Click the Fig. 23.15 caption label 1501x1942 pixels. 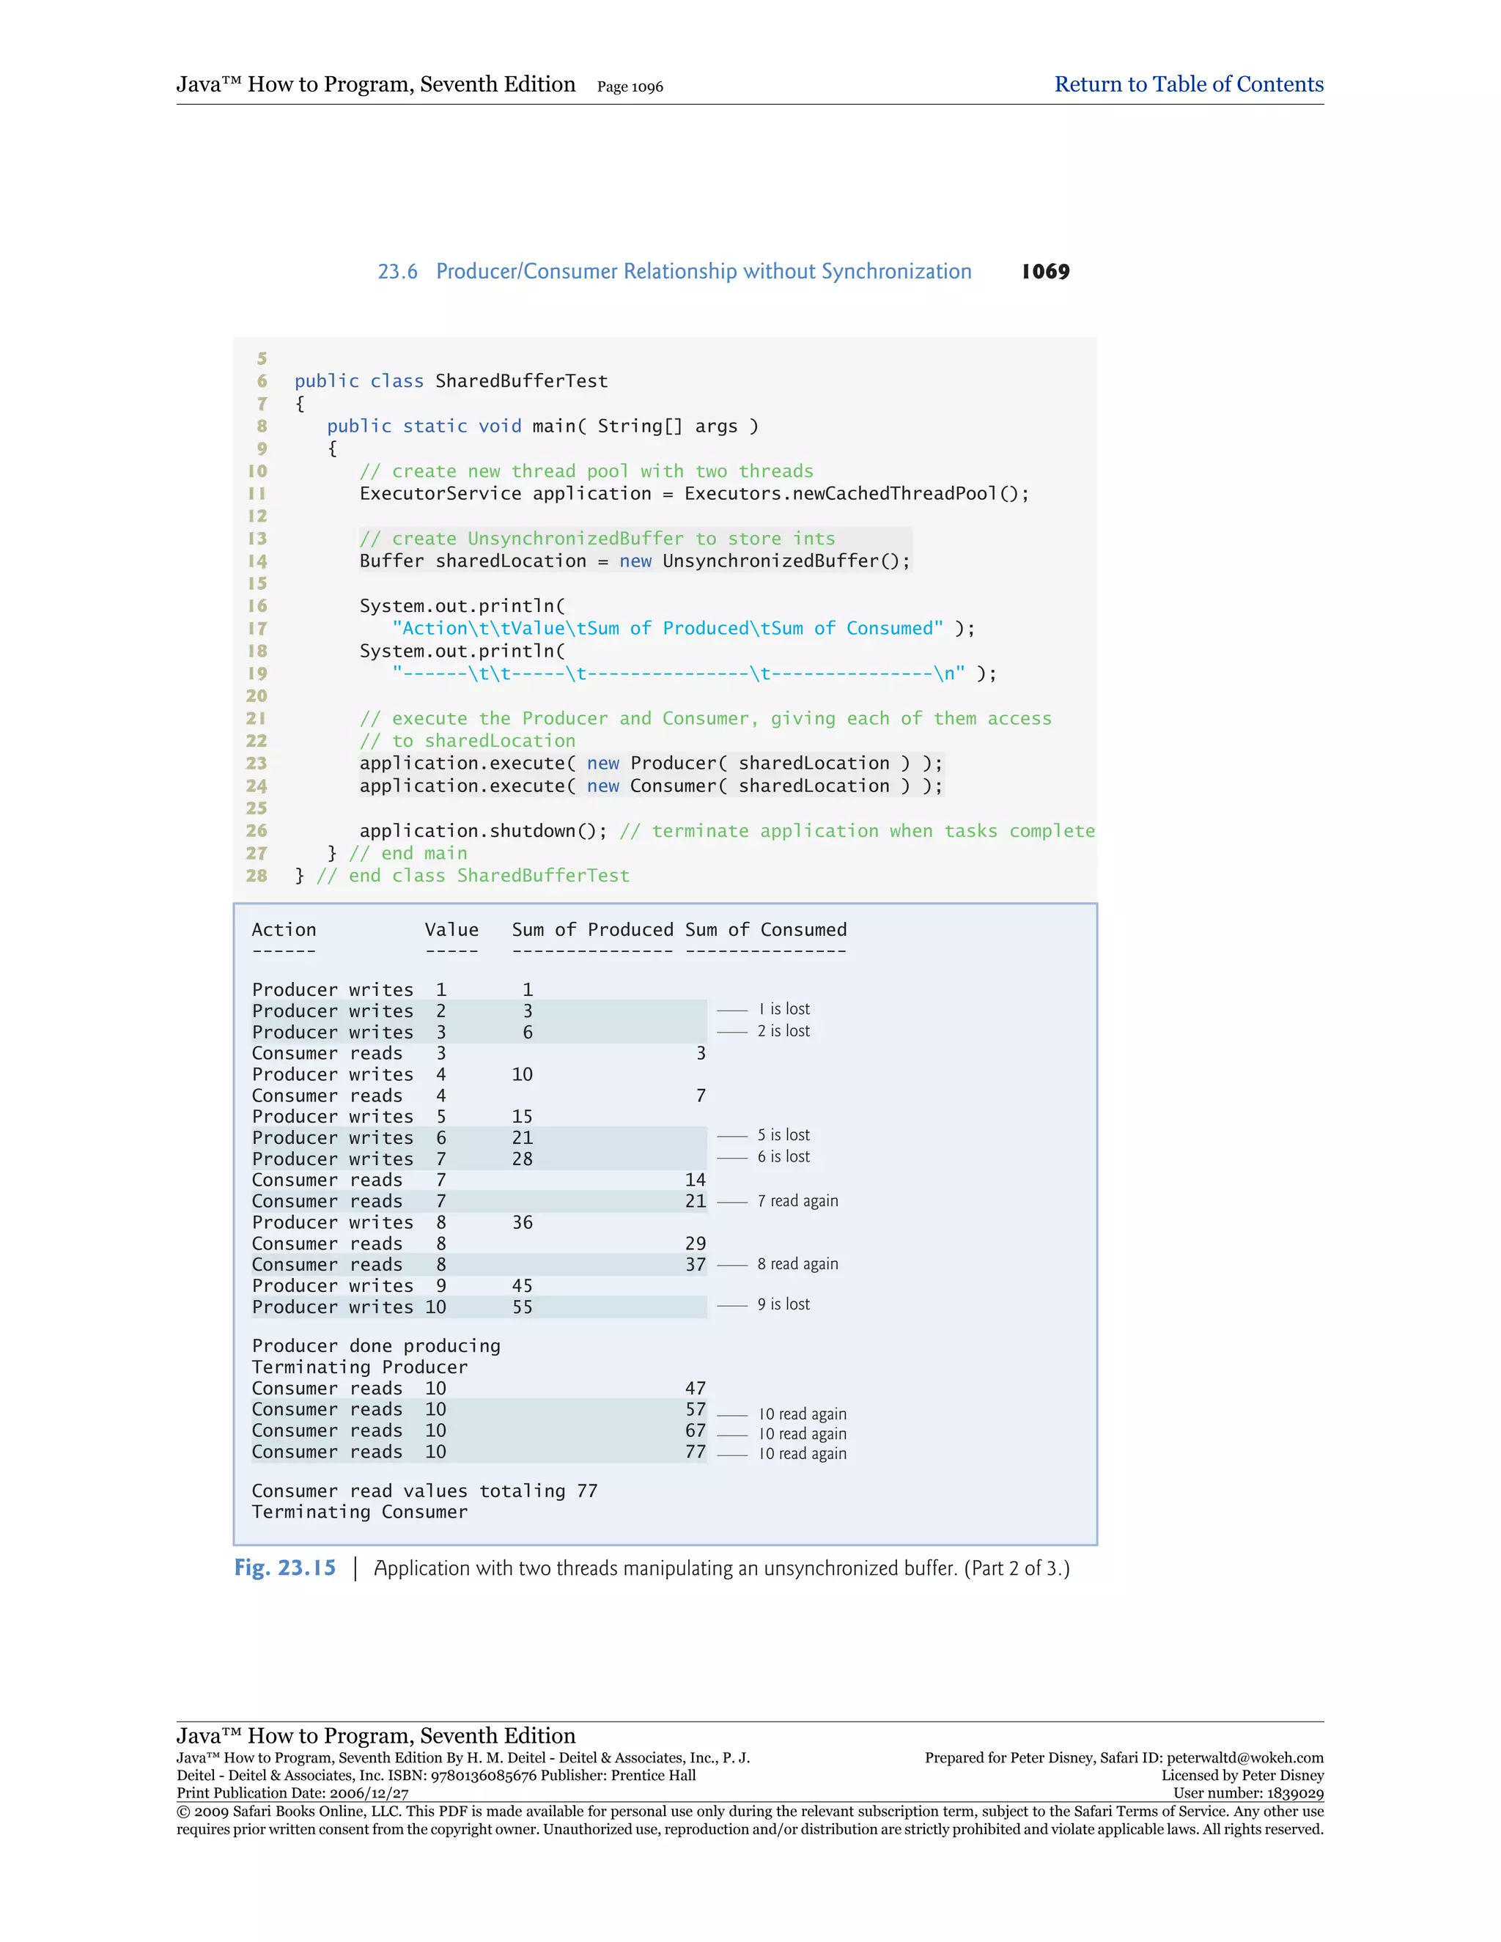coord(285,1568)
